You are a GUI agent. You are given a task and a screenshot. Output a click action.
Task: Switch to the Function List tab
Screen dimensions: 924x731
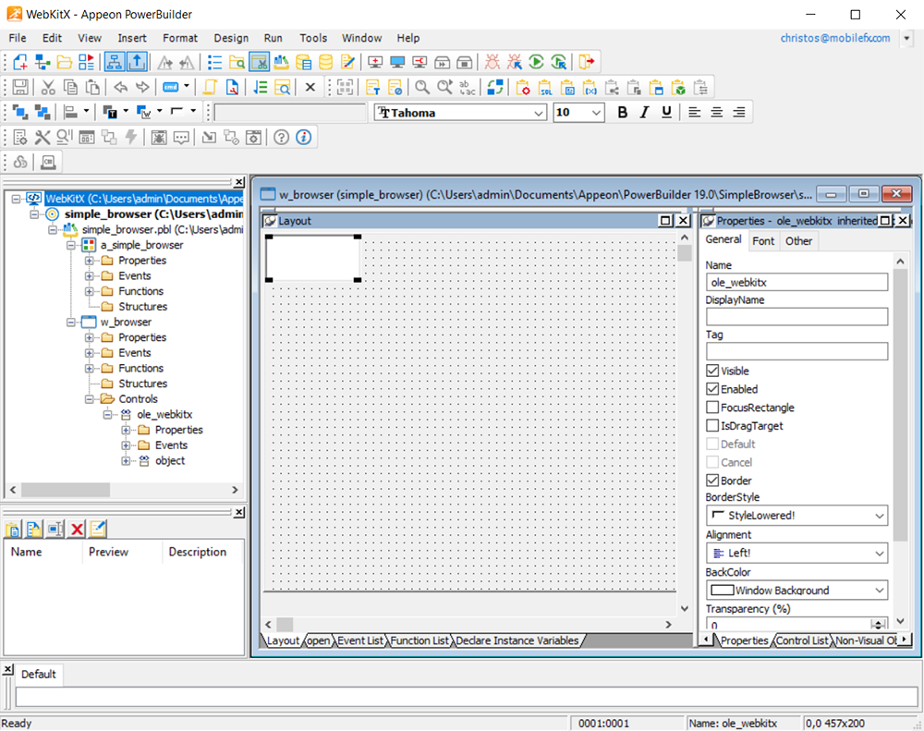click(x=419, y=640)
